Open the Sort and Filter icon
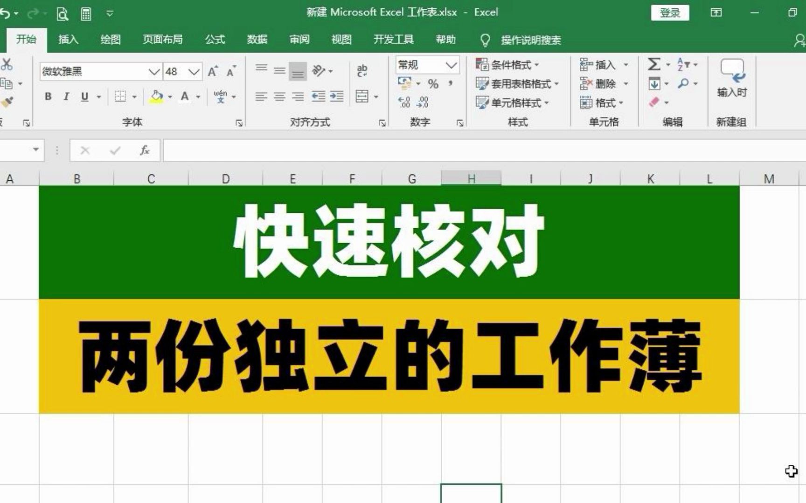 coord(683,64)
